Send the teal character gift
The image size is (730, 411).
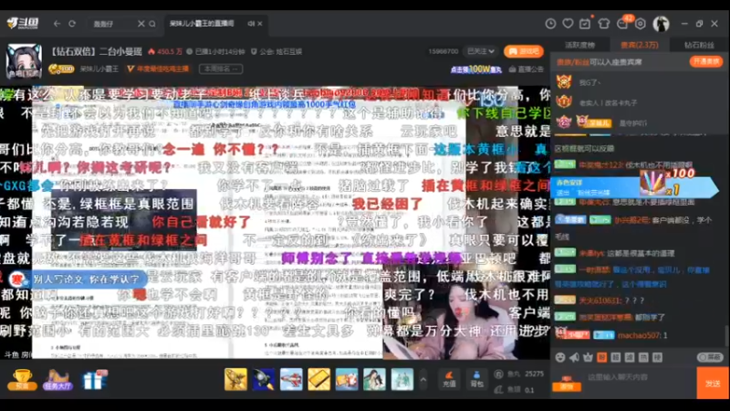pos(402,379)
